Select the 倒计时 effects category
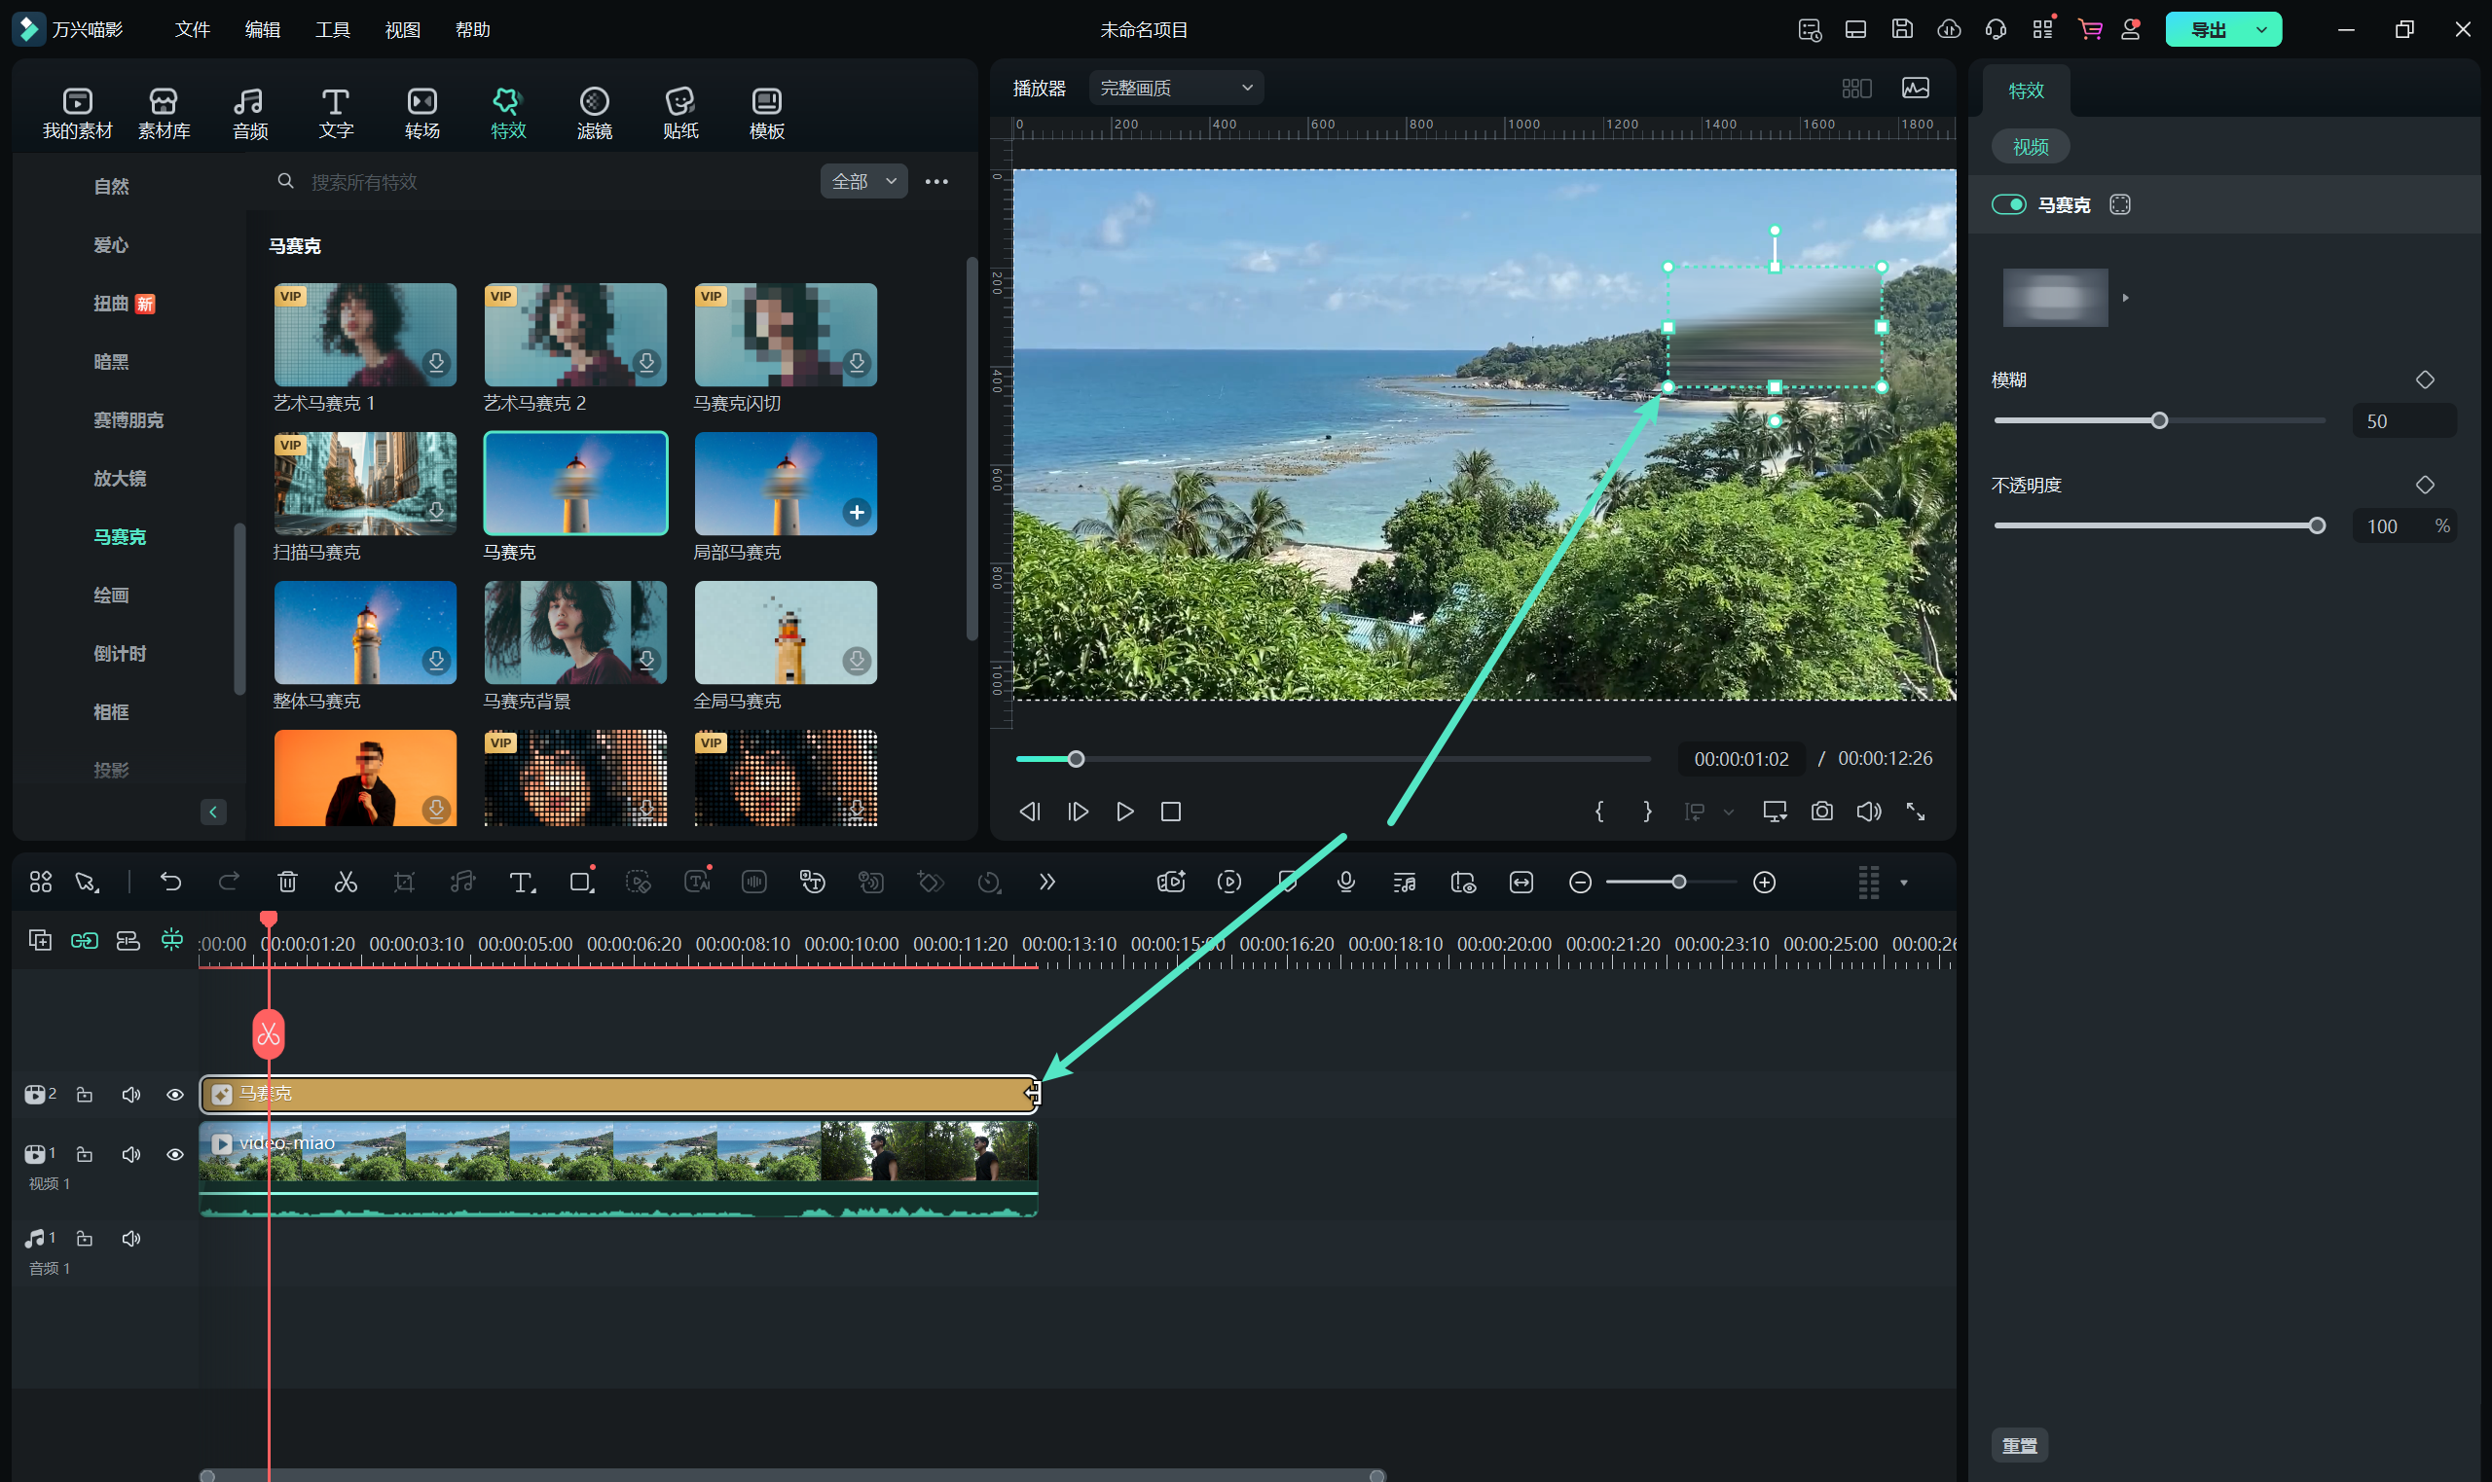The height and width of the screenshot is (1482, 2492). [x=120, y=653]
